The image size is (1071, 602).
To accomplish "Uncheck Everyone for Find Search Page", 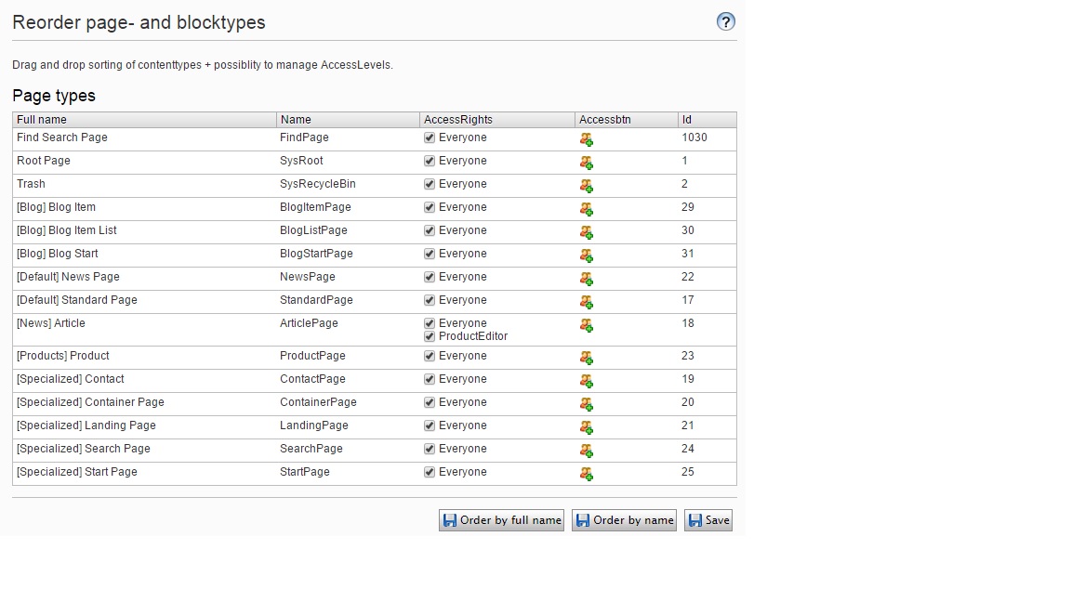I will (x=430, y=137).
